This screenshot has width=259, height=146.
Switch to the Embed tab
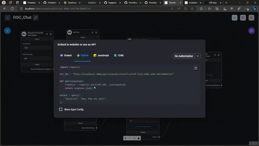(x=66, y=56)
